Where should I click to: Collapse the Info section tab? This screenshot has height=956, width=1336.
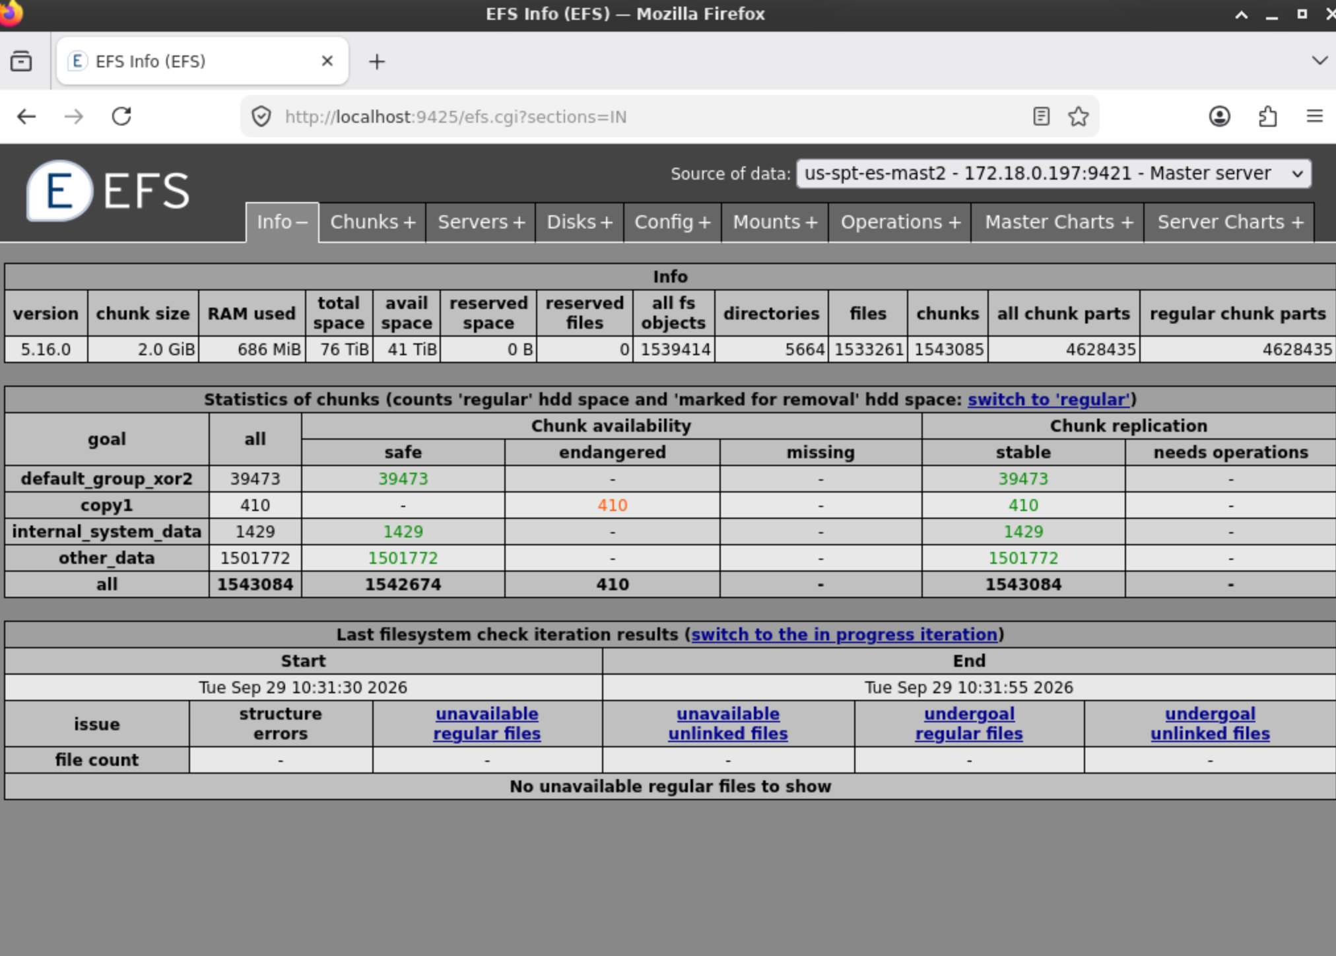coord(282,222)
